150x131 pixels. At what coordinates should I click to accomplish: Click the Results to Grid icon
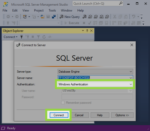pos(139,23)
